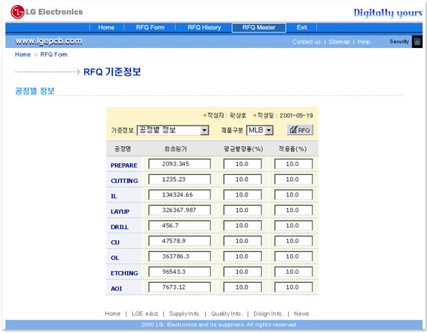This screenshot has width=427, height=333.
Task: Click the LAYUP process label
Action: pyautogui.click(x=120, y=212)
